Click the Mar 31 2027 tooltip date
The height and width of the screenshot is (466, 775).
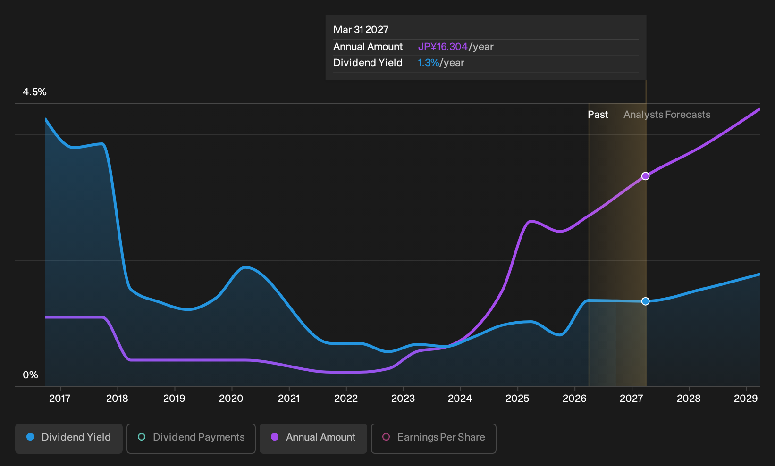click(x=361, y=30)
